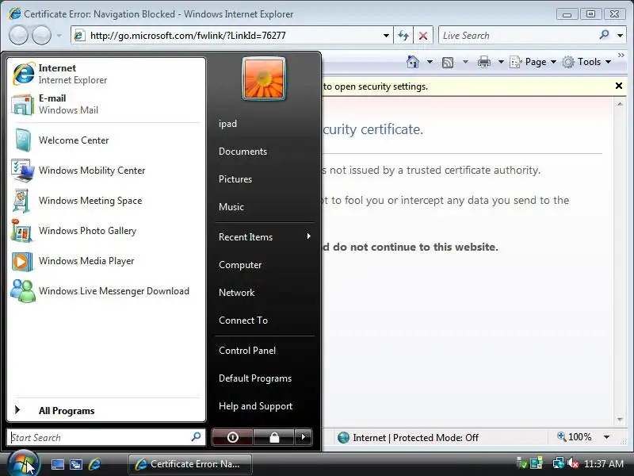Open Windows Mobility Center
The width and height of the screenshot is (634, 476).
106,171
